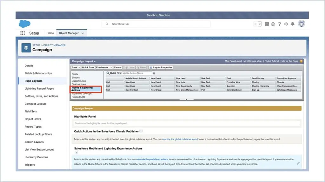Viewport: 325px width, 182px height.
Task: Open the setup gear icon
Action: 286,24
